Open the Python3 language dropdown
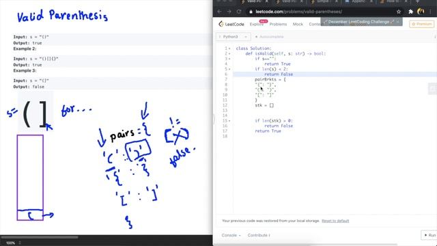 coord(233,37)
